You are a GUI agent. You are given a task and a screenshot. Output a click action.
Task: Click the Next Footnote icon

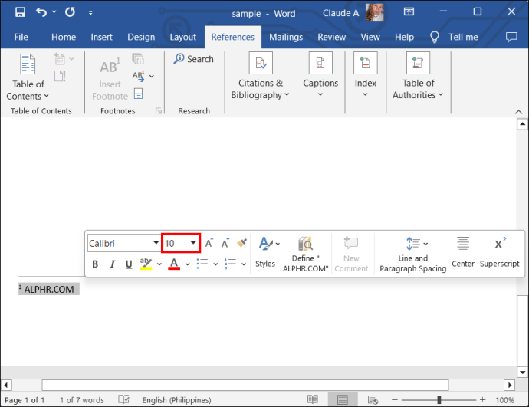[139, 76]
